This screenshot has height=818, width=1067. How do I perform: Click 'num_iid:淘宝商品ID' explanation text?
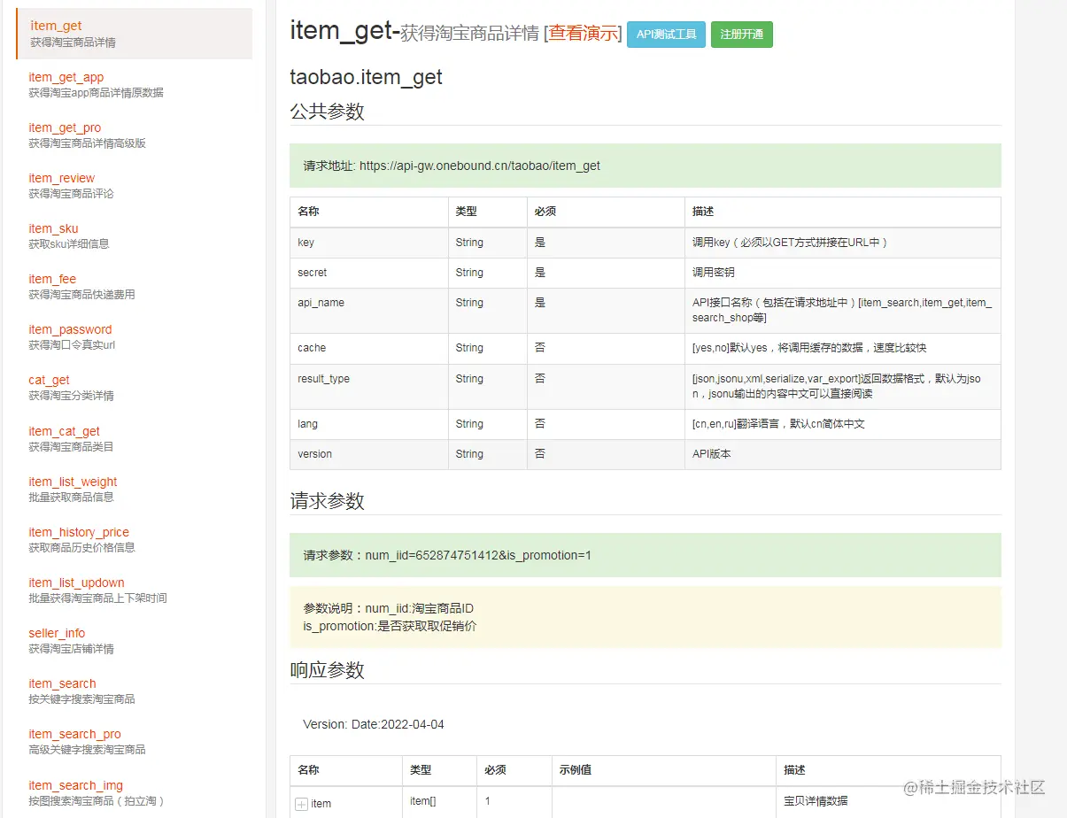[x=420, y=608]
